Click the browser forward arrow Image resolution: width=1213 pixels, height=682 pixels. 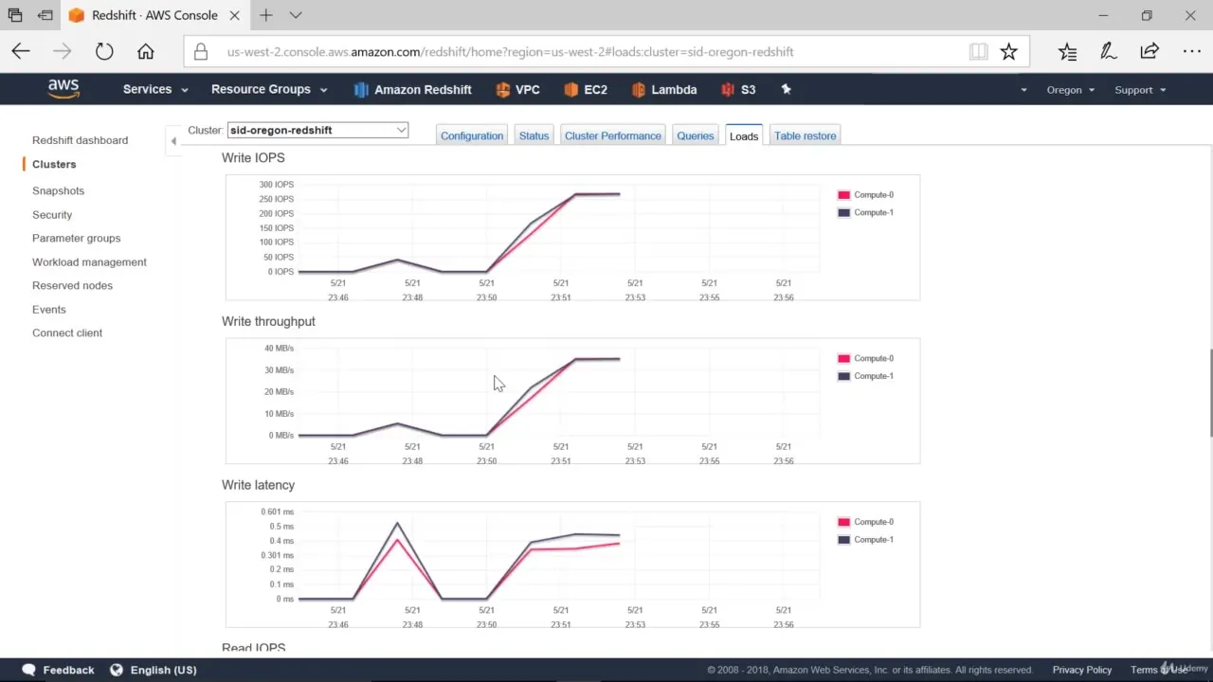click(63, 52)
